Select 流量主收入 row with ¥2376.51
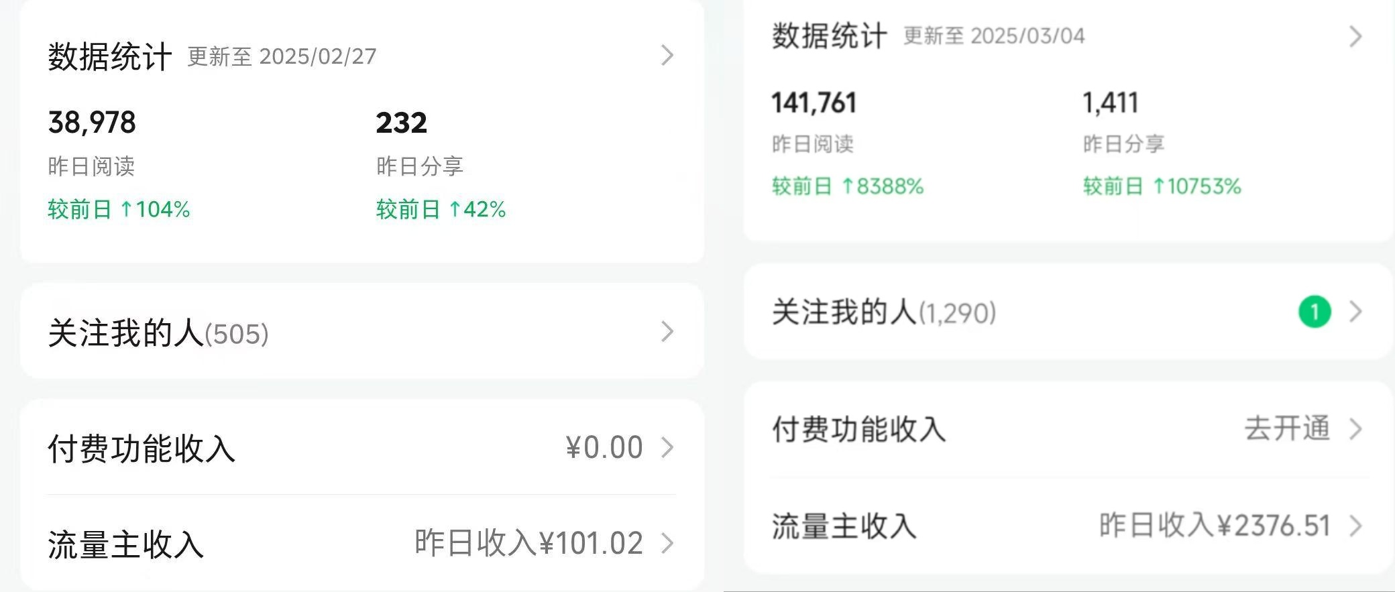Screen dimensions: 1395x592 click(x=844, y=526)
